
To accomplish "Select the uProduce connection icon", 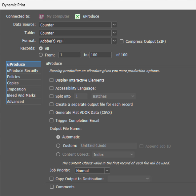I will coord(78,16).
